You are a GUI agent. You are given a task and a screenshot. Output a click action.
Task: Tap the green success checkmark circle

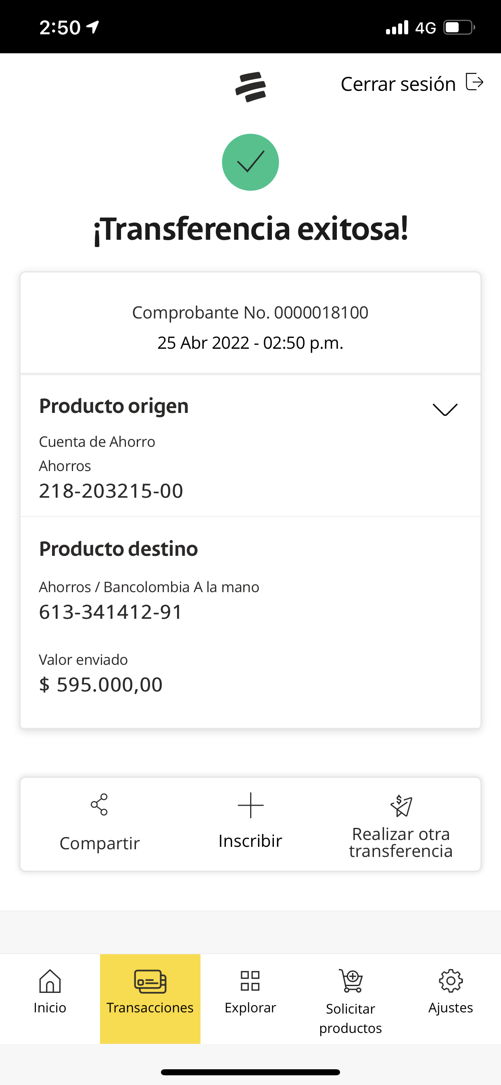coord(250,162)
